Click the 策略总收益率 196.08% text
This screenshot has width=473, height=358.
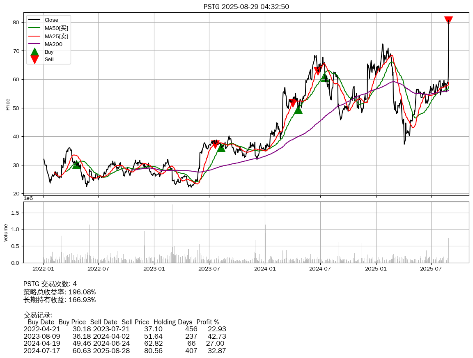60,292
